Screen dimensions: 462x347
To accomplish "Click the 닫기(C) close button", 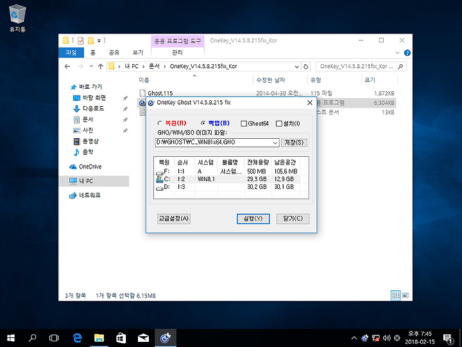I will pos(293,218).
